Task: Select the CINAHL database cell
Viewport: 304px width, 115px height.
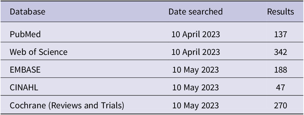Action: (x=24, y=87)
